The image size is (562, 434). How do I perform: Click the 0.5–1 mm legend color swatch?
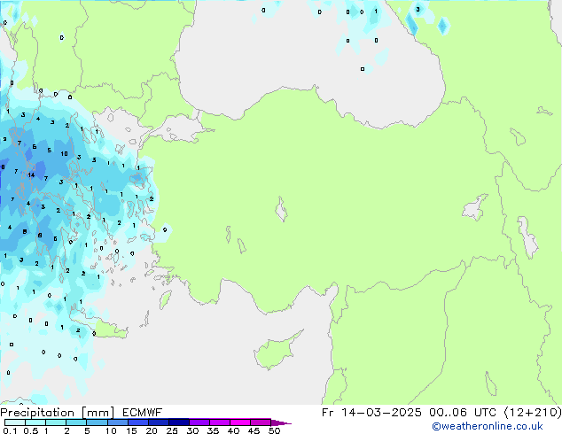pyautogui.click(x=35, y=422)
